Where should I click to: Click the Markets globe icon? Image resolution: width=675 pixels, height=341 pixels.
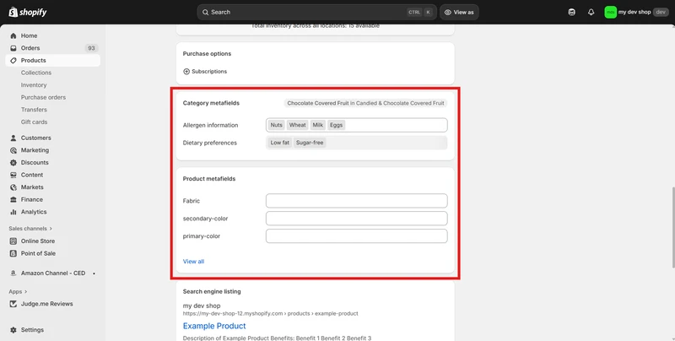[13, 187]
